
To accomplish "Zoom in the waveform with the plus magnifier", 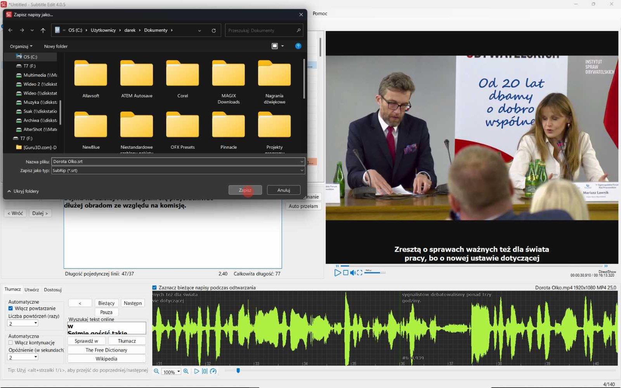I will pyautogui.click(x=186, y=371).
